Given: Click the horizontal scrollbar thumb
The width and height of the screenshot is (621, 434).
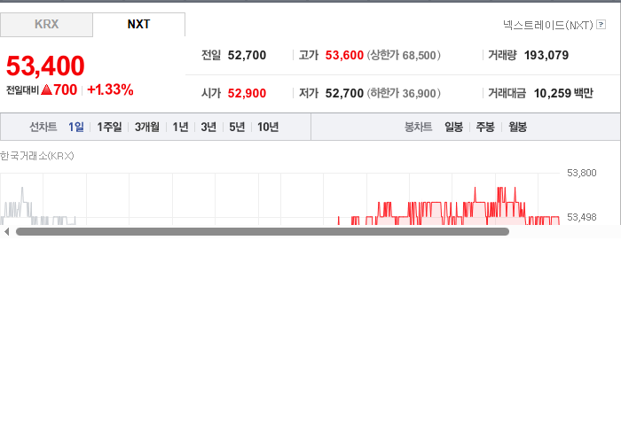Looking at the screenshot, I should 263,232.
